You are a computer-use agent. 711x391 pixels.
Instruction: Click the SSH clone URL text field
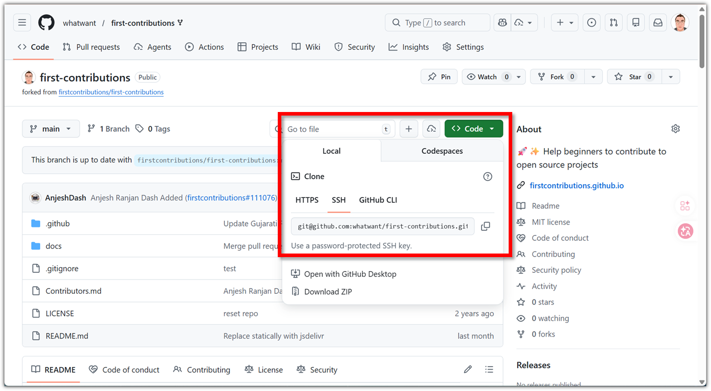(x=383, y=226)
